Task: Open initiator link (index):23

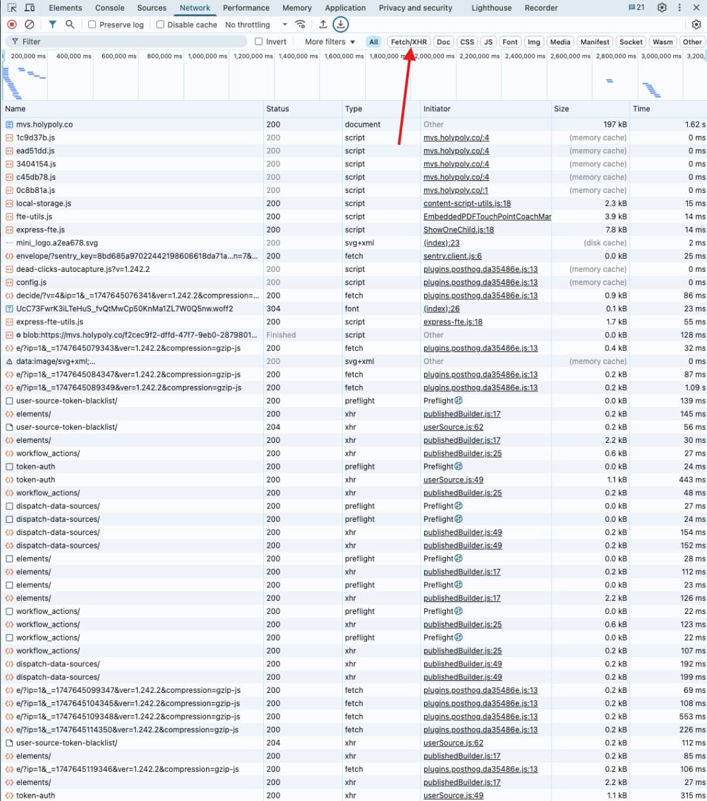Action: coord(441,243)
